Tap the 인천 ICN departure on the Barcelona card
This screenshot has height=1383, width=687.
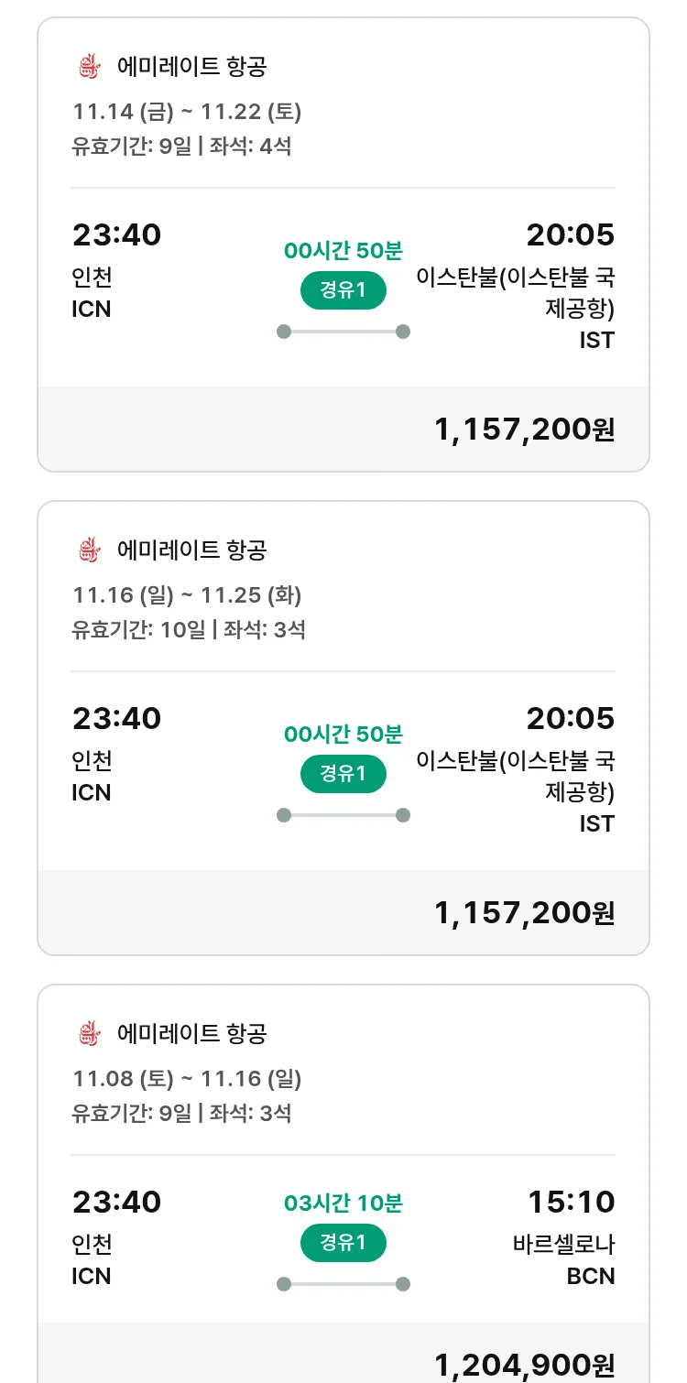[92, 1260]
